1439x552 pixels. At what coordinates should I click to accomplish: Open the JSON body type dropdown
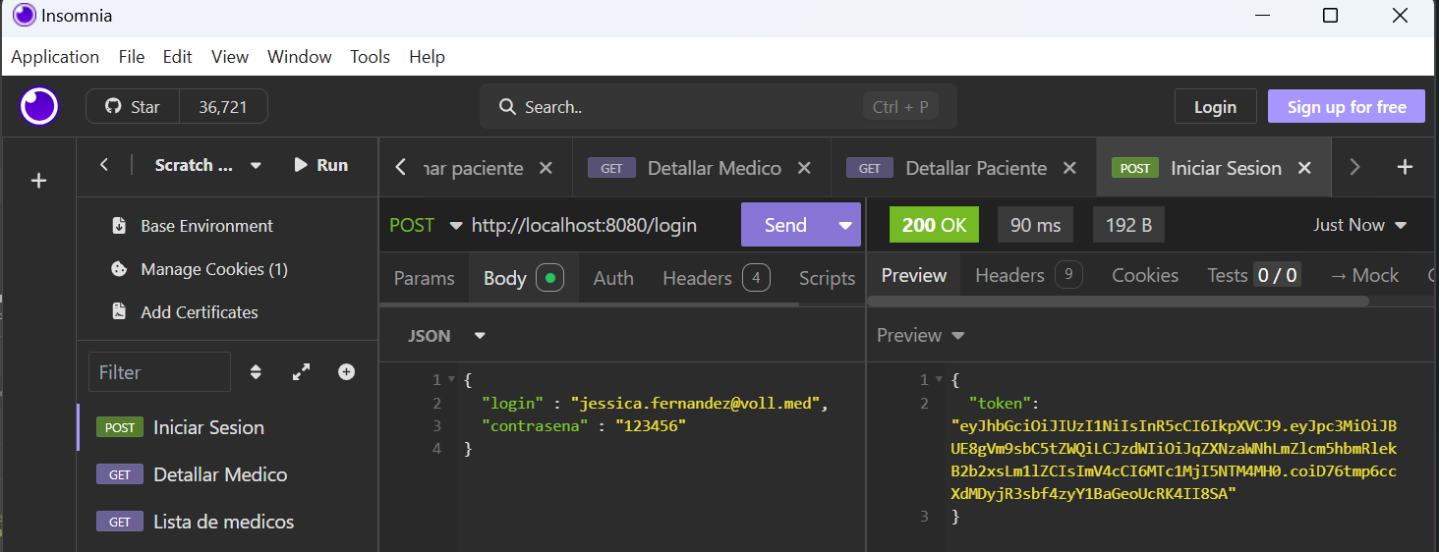click(x=447, y=335)
